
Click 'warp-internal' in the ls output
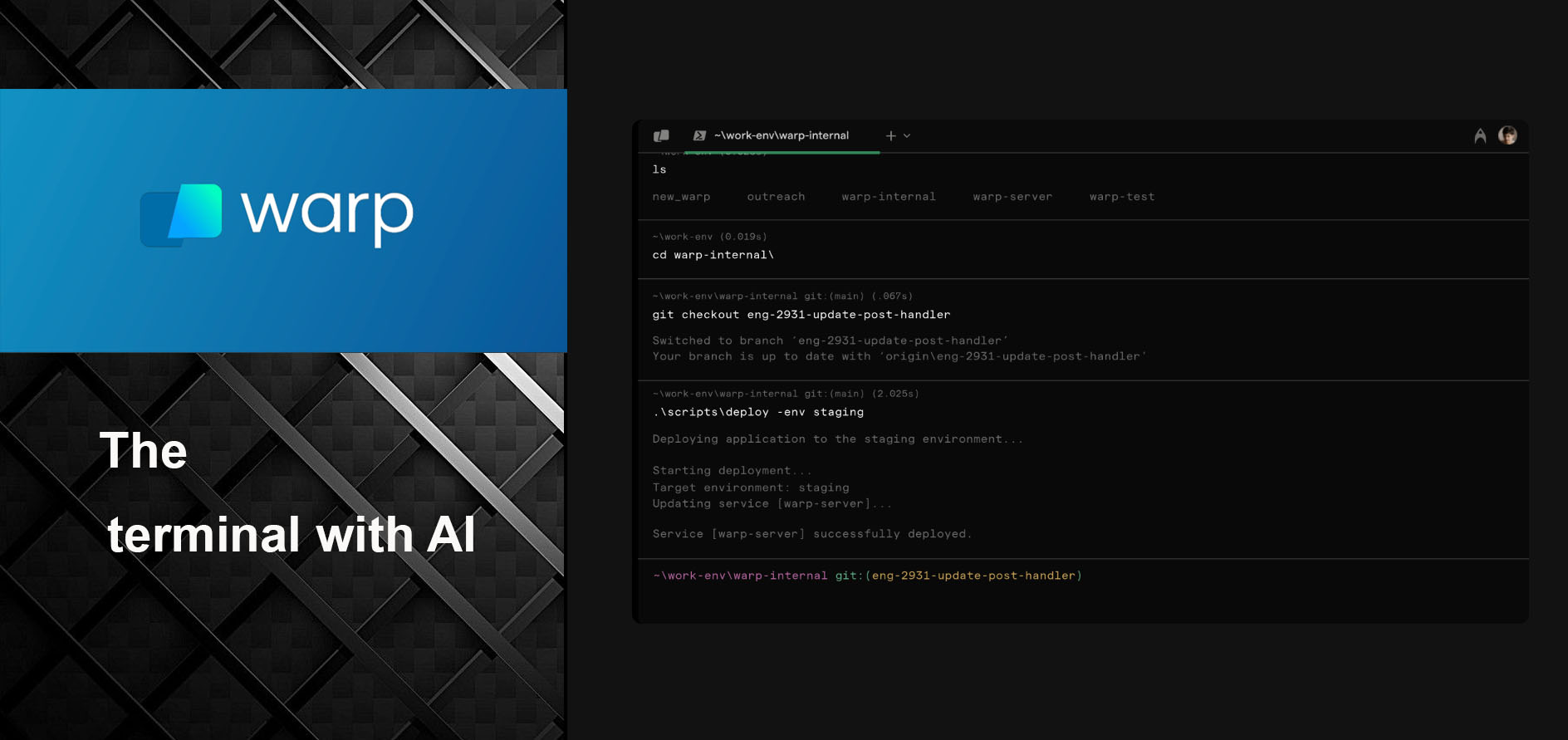coord(888,197)
